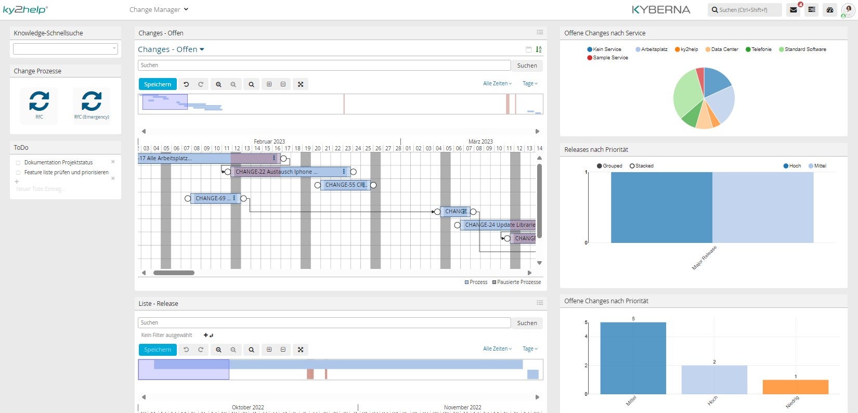Toggle the Mittel legend series
Viewport: 858px width, 413px height.
tap(817, 166)
